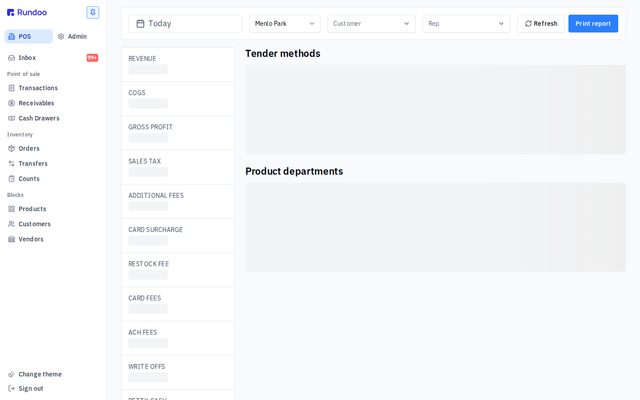Click the Change theme sun icon

[x=12, y=374]
